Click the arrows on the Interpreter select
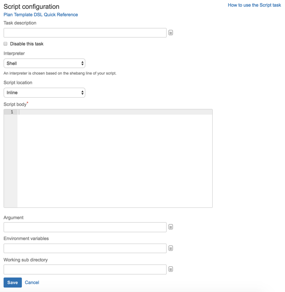The height and width of the screenshot is (292, 285). click(x=82, y=63)
